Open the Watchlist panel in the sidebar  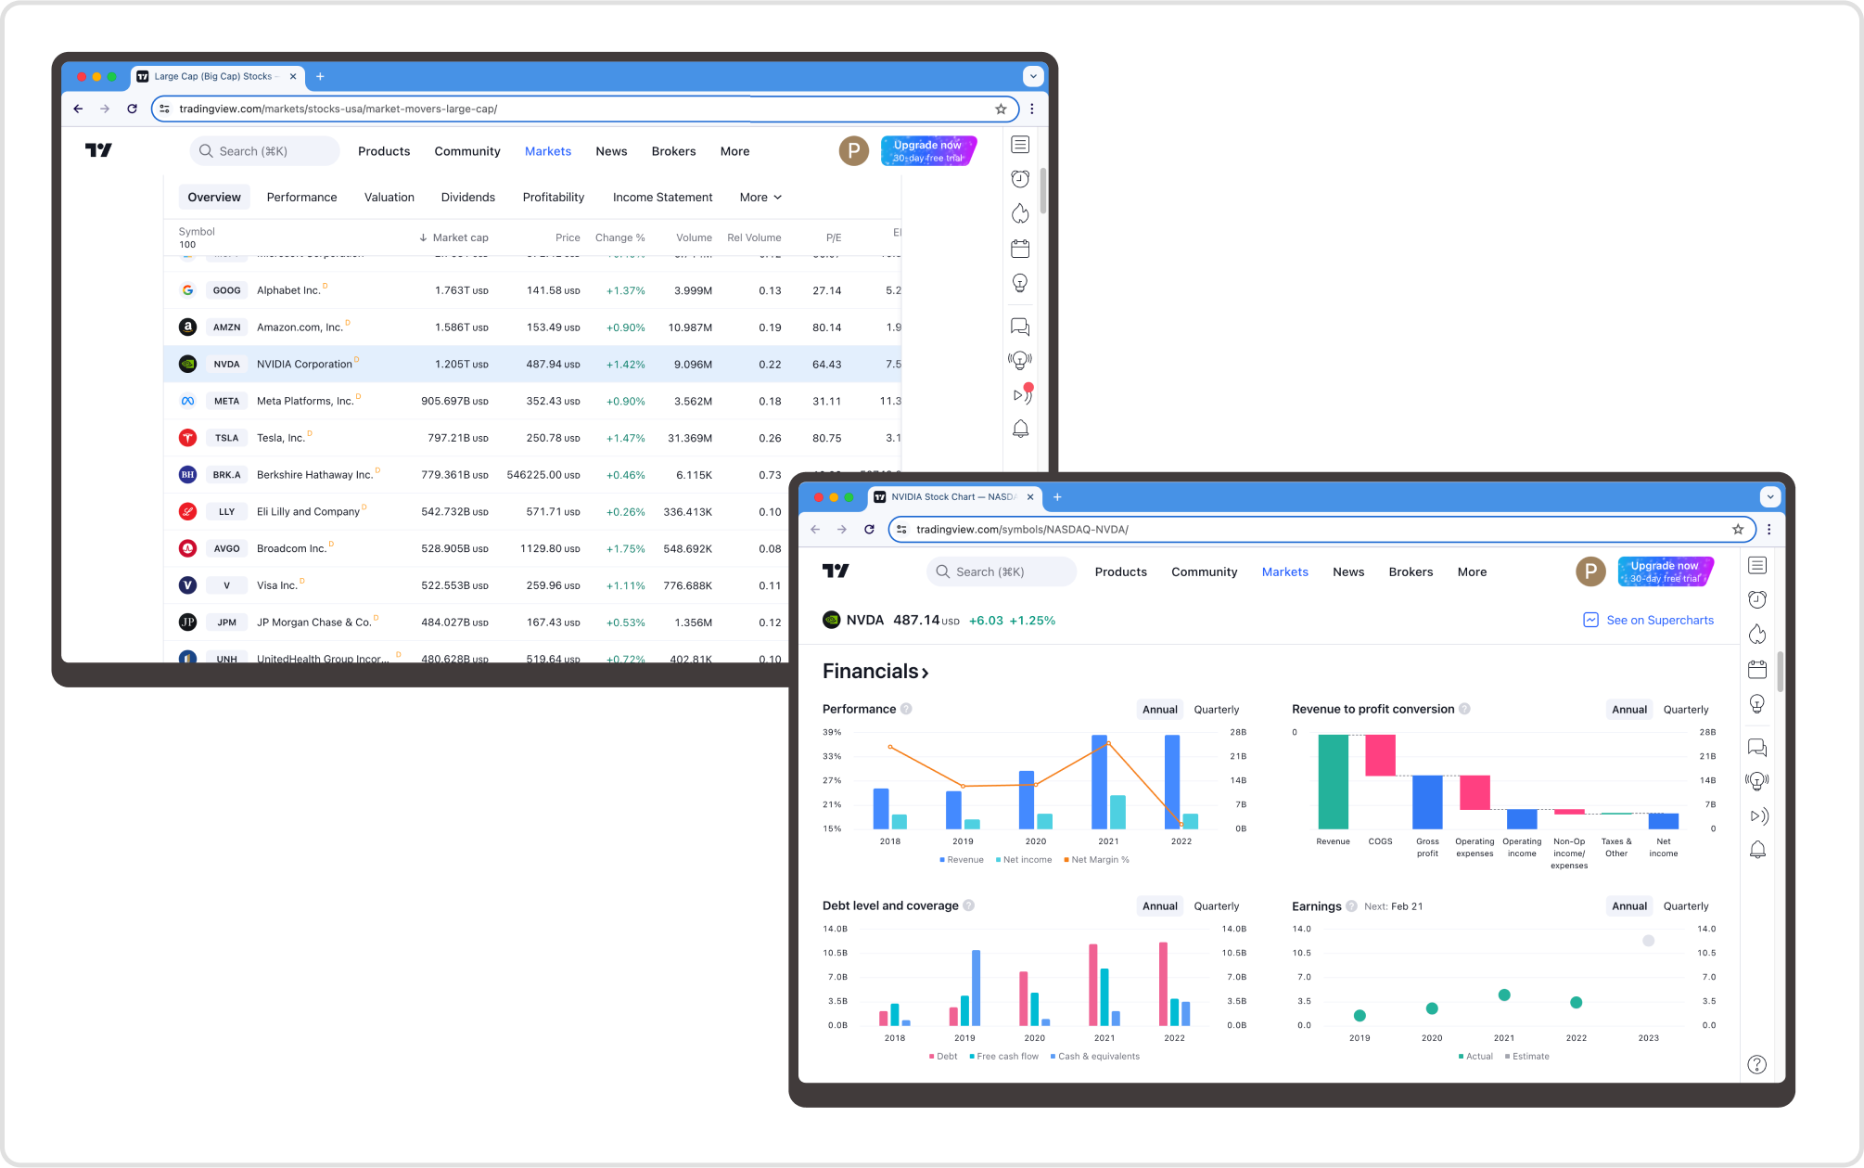tap(1756, 565)
